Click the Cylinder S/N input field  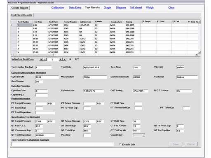(x=47, y=77)
